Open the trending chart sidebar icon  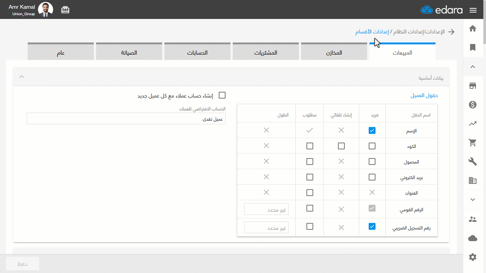[473, 124]
